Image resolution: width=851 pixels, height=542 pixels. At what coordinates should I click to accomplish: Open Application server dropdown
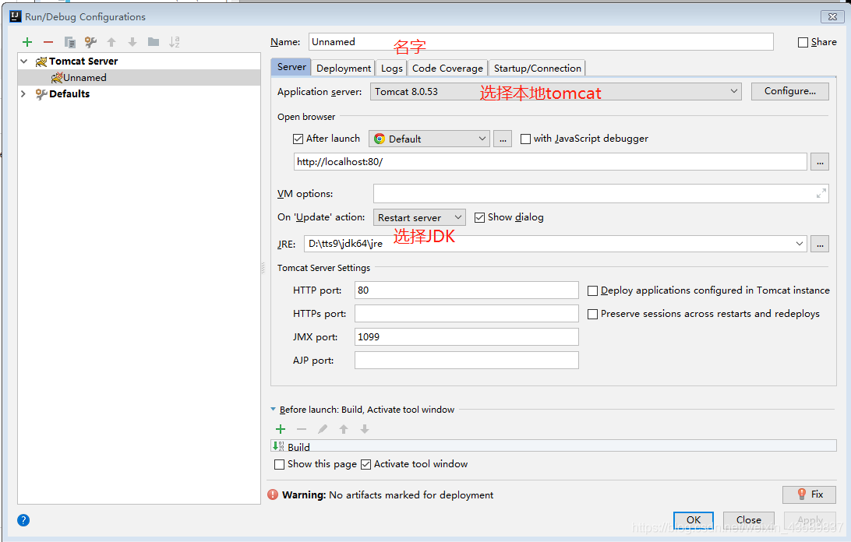[556, 91]
